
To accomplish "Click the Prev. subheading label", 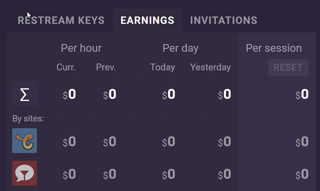I will coord(106,67).
